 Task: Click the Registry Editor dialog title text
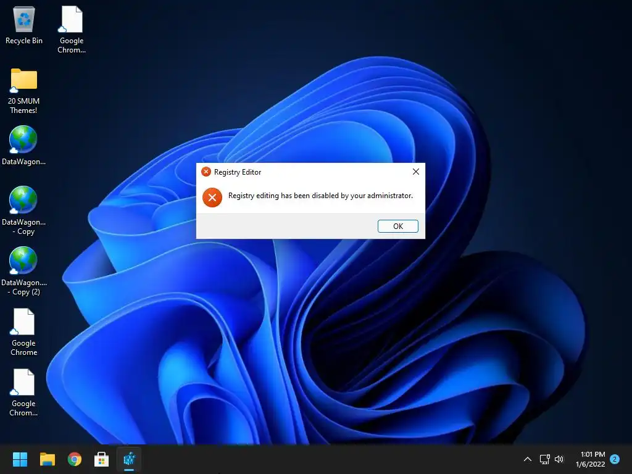[238, 172]
